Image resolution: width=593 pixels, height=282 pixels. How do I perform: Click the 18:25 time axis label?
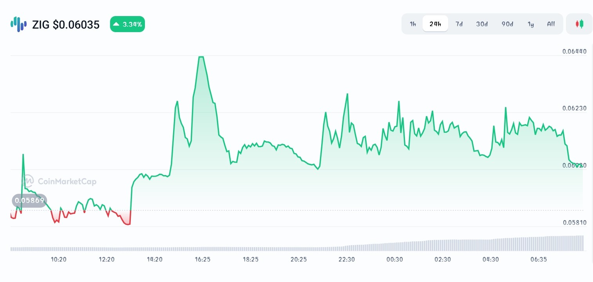pyautogui.click(x=251, y=259)
